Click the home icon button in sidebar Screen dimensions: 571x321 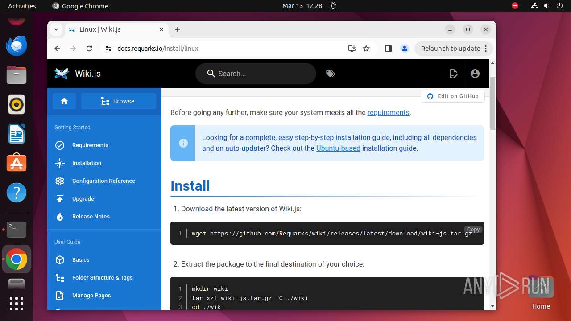click(x=64, y=101)
